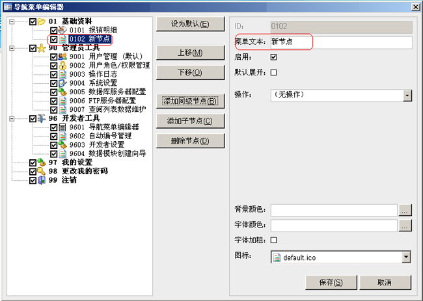This screenshot has width=423, height=301.
Task: Select tree row 9602 自动编号管理
Action: click(101, 136)
